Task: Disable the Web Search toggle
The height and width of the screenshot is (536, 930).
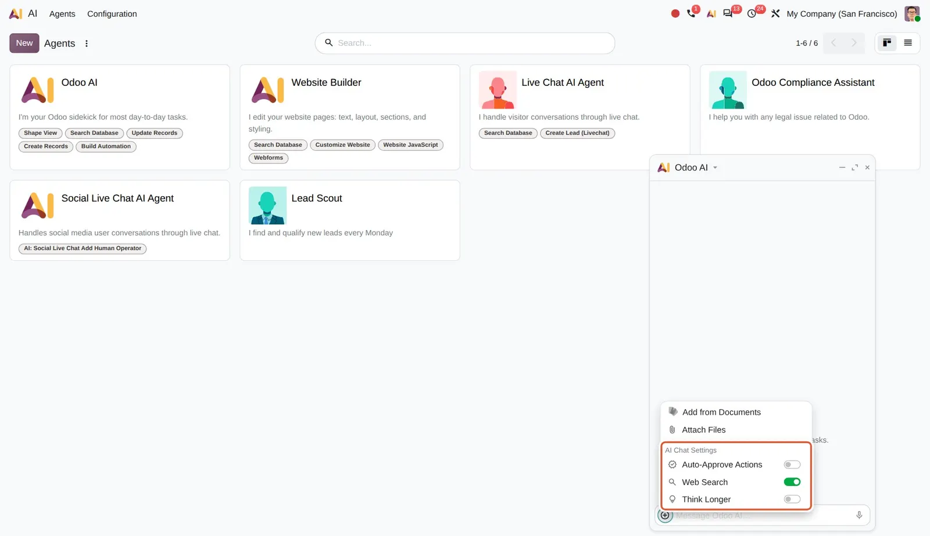Action: (792, 482)
